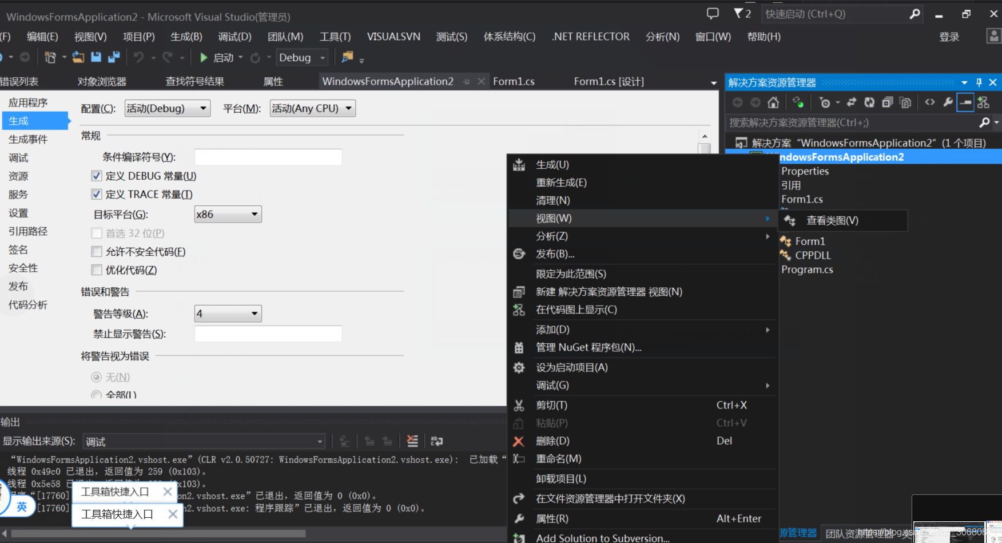This screenshot has height=543, width=1002.
Task: Open 显示输出来源 dropdown in Output panel
Action: (x=204, y=441)
